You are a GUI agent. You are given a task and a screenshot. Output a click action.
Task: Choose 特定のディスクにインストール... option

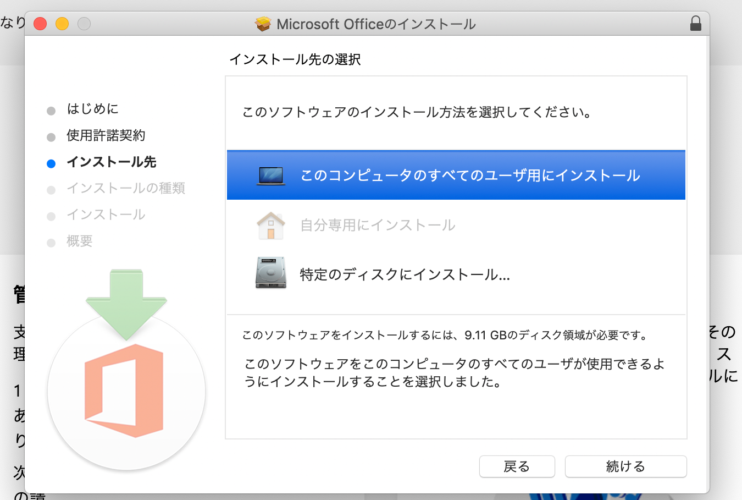pos(456,274)
